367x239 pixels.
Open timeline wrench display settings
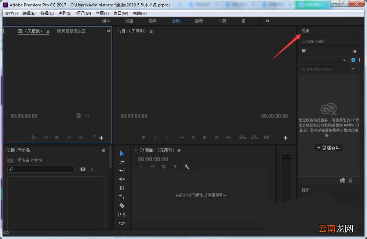[186, 167]
